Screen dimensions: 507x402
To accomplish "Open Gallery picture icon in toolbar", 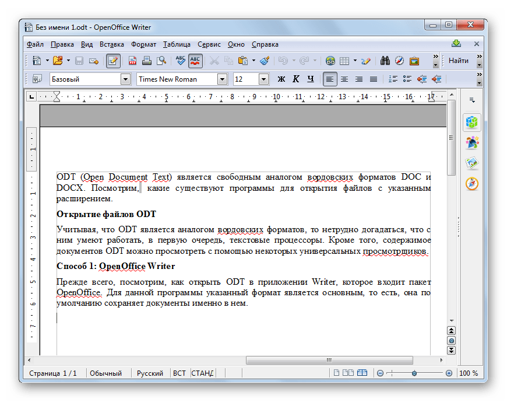I will click(x=414, y=61).
